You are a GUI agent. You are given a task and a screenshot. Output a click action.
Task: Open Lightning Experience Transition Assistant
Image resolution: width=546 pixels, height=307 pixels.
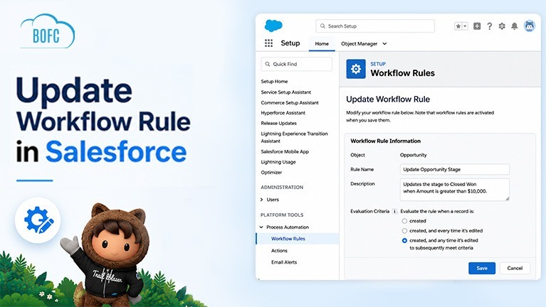[x=294, y=137]
